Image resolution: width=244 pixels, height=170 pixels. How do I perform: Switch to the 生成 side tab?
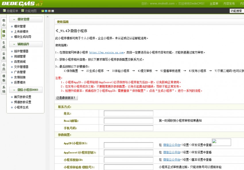coord(4,45)
